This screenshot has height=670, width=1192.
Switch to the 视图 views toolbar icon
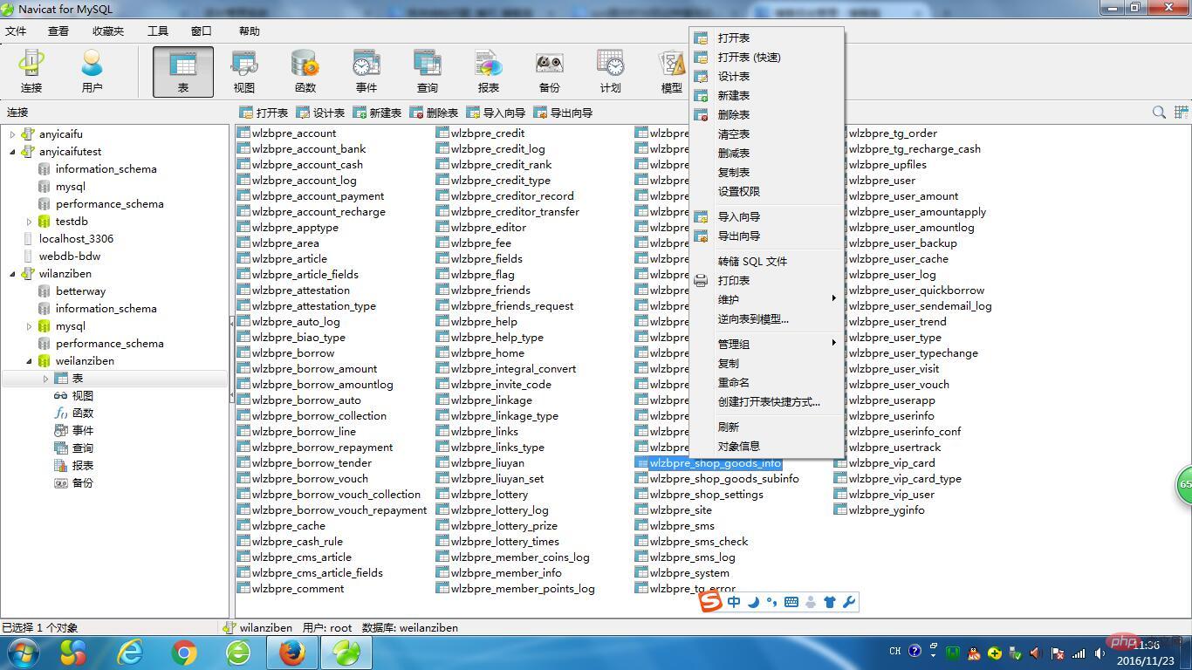click(x=244, y=71)
